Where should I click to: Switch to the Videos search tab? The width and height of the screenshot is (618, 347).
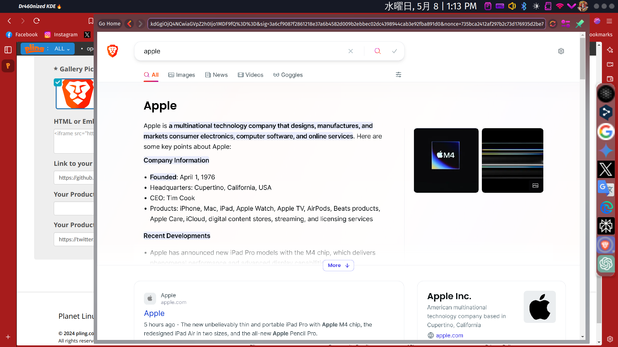(x=250, y=75)
